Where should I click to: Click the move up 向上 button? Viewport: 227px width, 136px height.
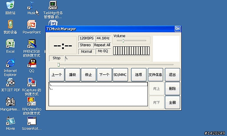pyautogui.click(x=156, y=89)
